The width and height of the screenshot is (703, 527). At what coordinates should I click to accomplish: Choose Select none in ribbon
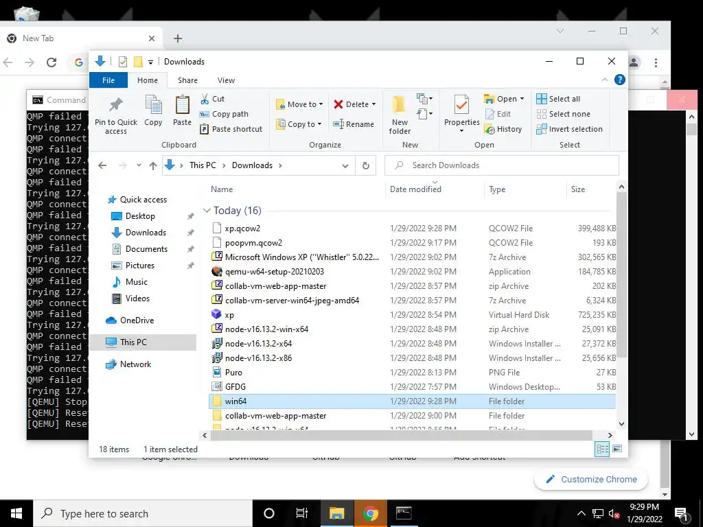563,114
